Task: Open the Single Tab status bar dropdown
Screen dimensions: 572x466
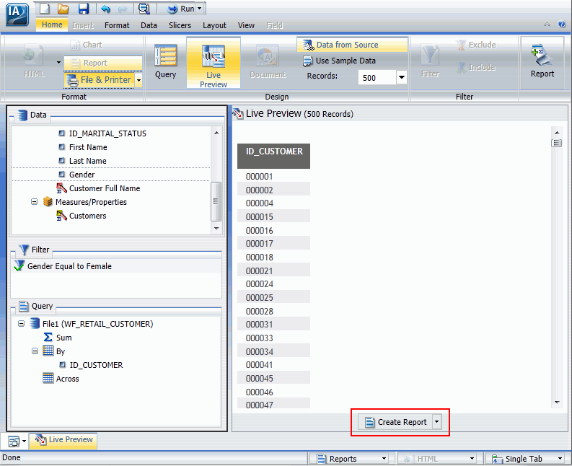Action: [560, 459]
